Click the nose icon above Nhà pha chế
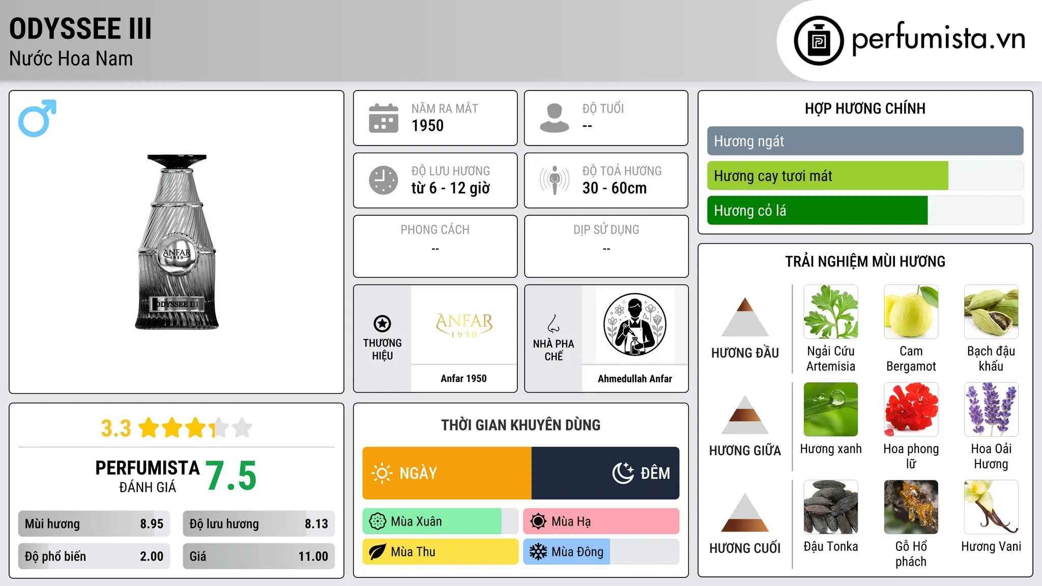This screenshot has height=586, width=1042. [x=554, y=323]
